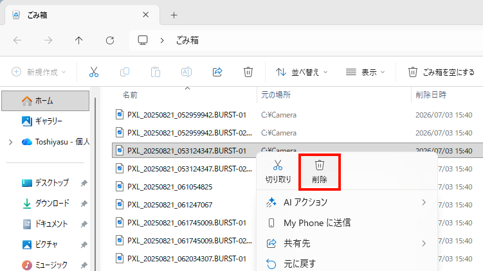Open the 表示 view dropdown
The width and height of the screenshot is (483, 271).
pyautogui.click(x=365, y=72)
